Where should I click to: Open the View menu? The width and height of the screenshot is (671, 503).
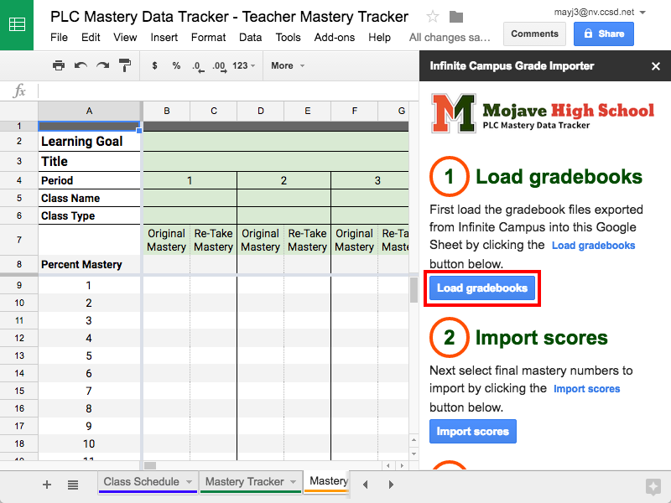(x=125, y=37)
